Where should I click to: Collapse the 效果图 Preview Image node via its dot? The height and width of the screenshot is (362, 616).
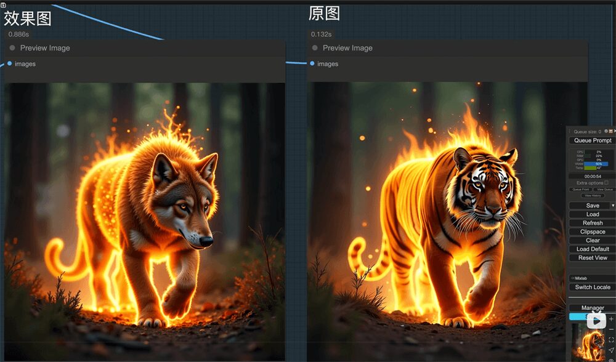12,48
